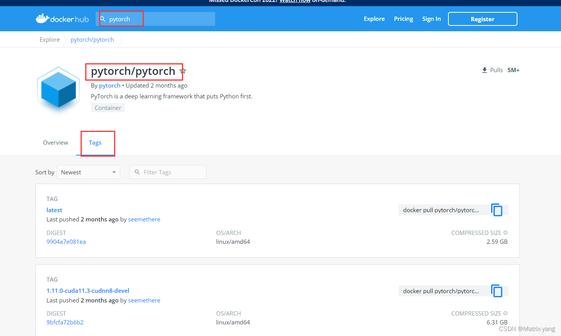Open Explore in top navigation
561x336 pixels.
(x=374, y=19)
